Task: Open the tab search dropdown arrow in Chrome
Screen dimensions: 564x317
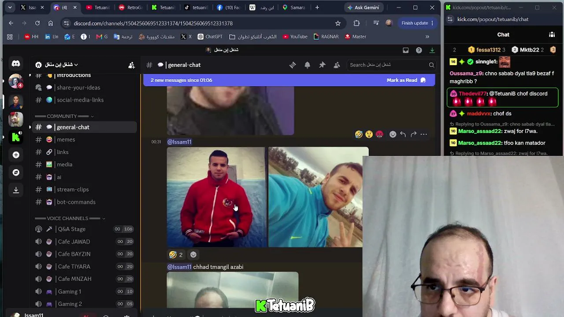Action: [x=10, y=7]
